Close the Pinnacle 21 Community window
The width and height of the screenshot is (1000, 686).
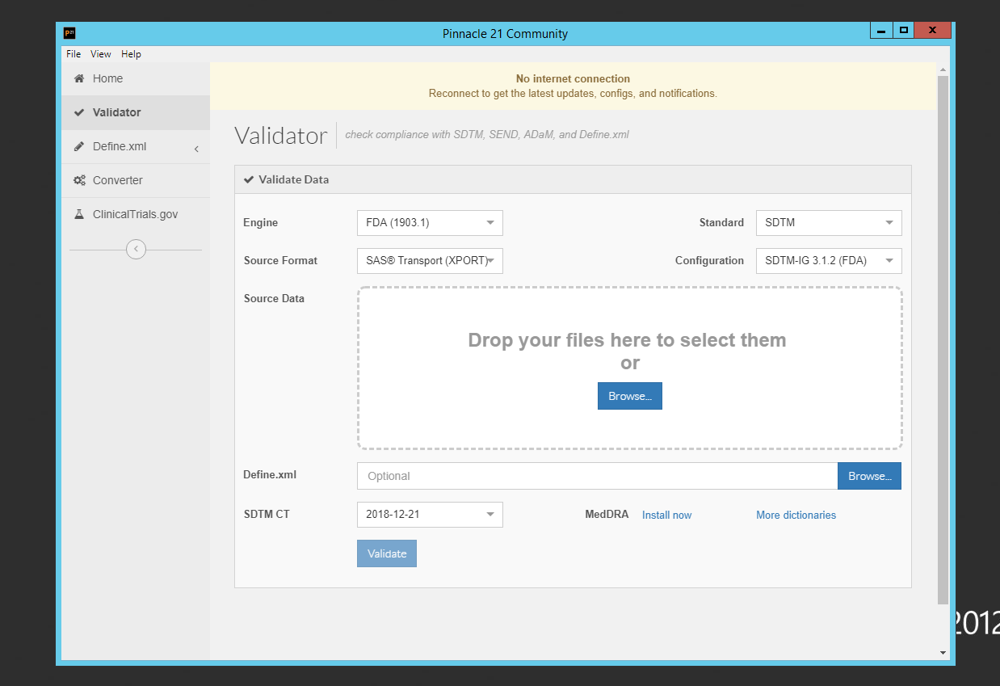(x=933, y=31)
